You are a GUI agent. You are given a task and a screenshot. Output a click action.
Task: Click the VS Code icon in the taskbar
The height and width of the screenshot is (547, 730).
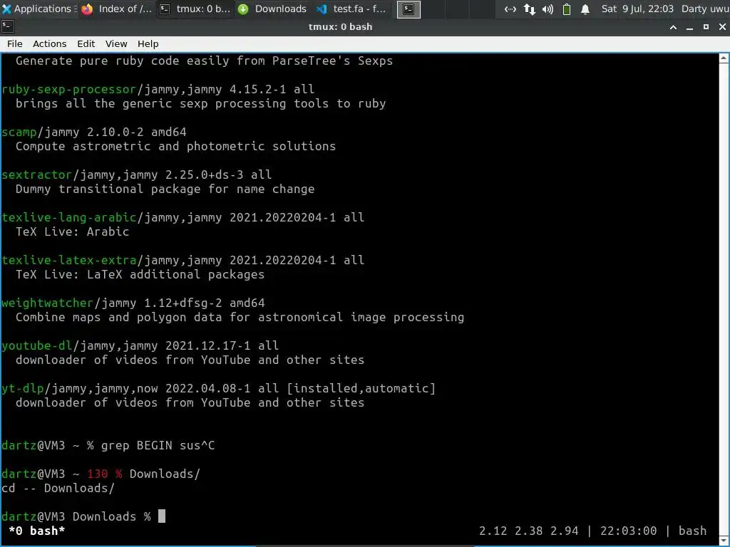[x=322, y=9]
